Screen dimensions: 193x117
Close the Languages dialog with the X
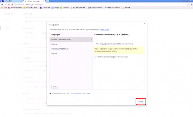(145, 24)
